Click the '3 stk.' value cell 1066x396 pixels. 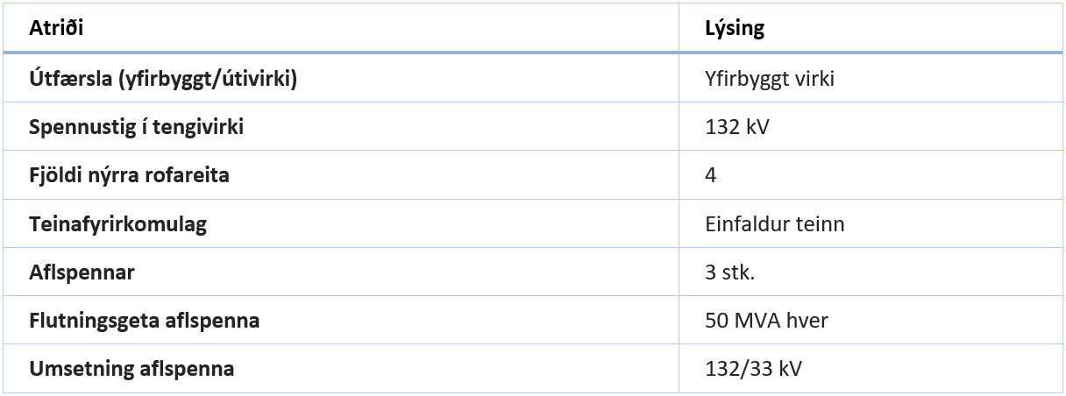729,272
